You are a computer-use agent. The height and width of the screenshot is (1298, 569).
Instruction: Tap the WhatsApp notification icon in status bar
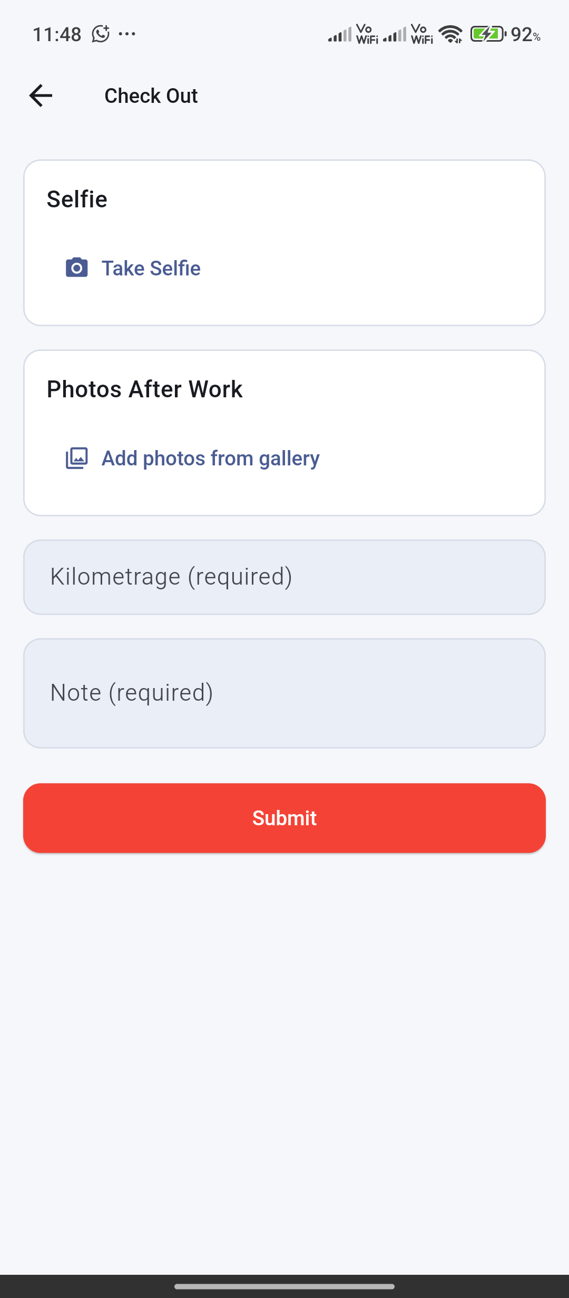pos(101,34)
